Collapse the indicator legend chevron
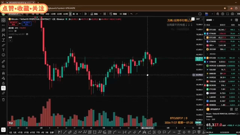The width and height of the screenshot is (240, 135). (x=10, y=41)
